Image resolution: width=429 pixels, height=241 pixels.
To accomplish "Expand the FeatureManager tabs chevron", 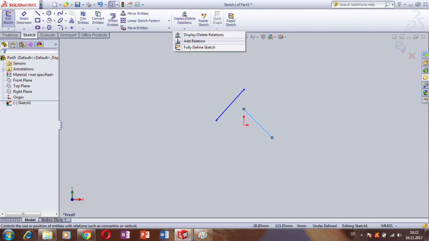I will coord(56,44).
